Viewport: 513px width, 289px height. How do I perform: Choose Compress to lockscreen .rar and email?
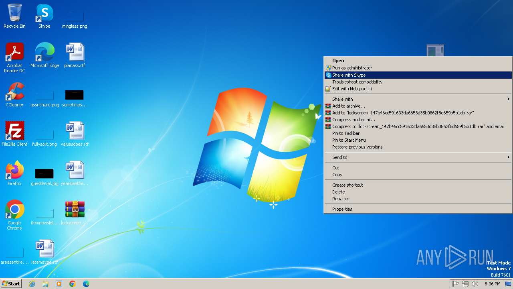pyautogui.click(x=418, y=126)
